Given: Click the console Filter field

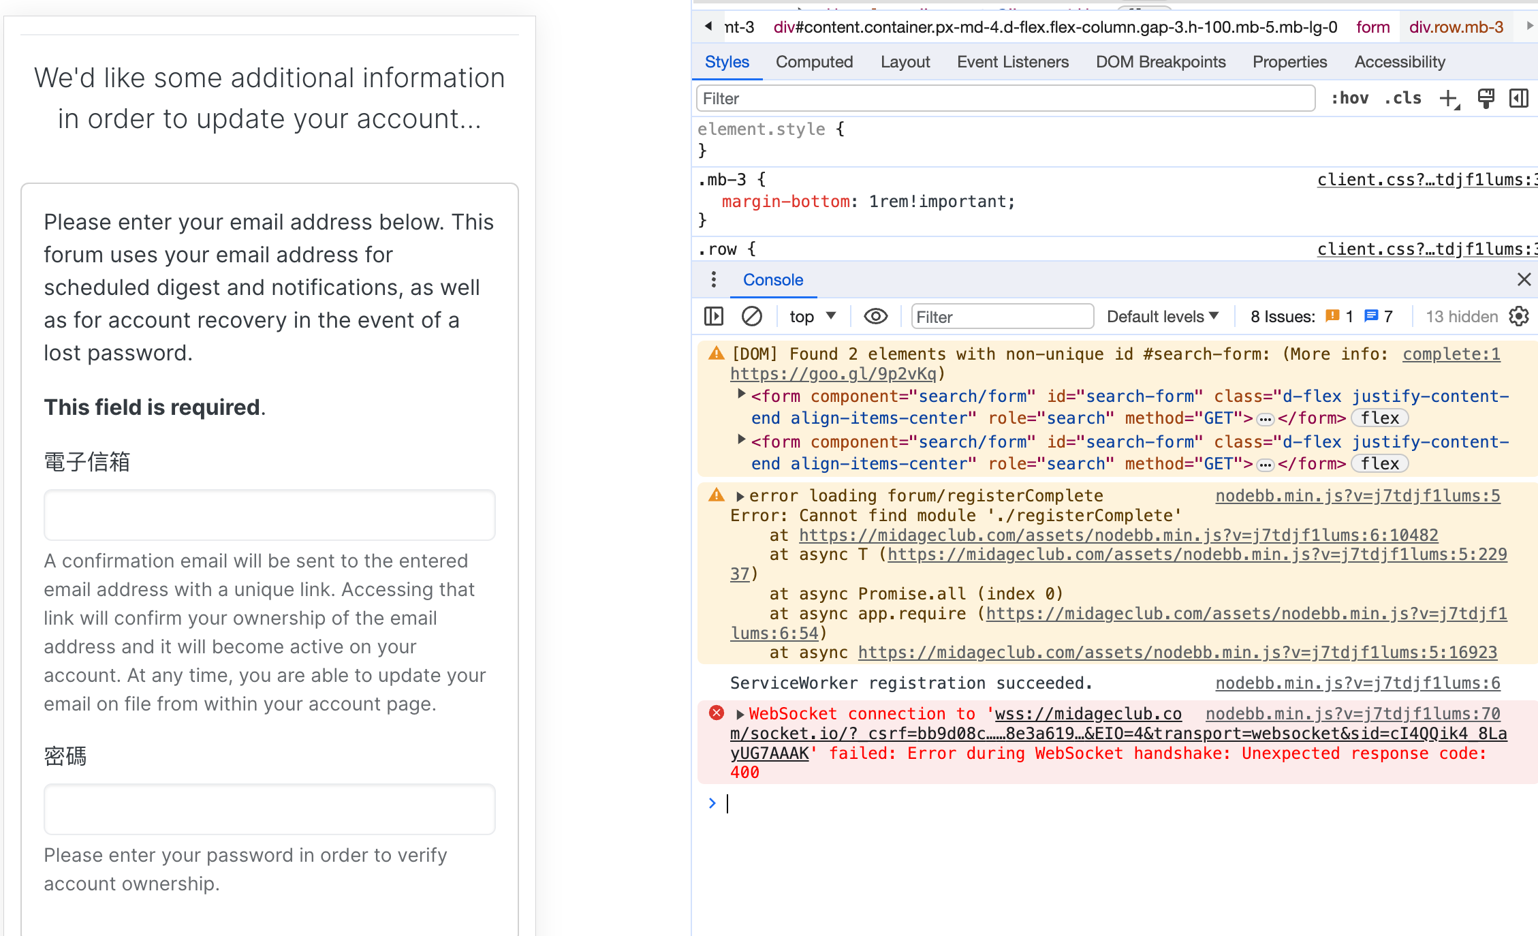Looking at the screenshot, I should click(1002, 317).
